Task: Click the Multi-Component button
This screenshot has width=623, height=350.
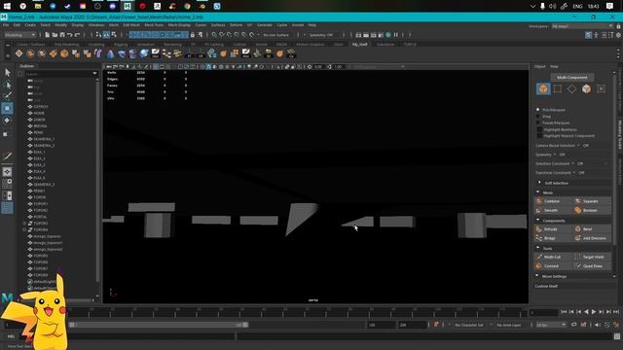Action: pyautogui.click(x=572, y=77)
